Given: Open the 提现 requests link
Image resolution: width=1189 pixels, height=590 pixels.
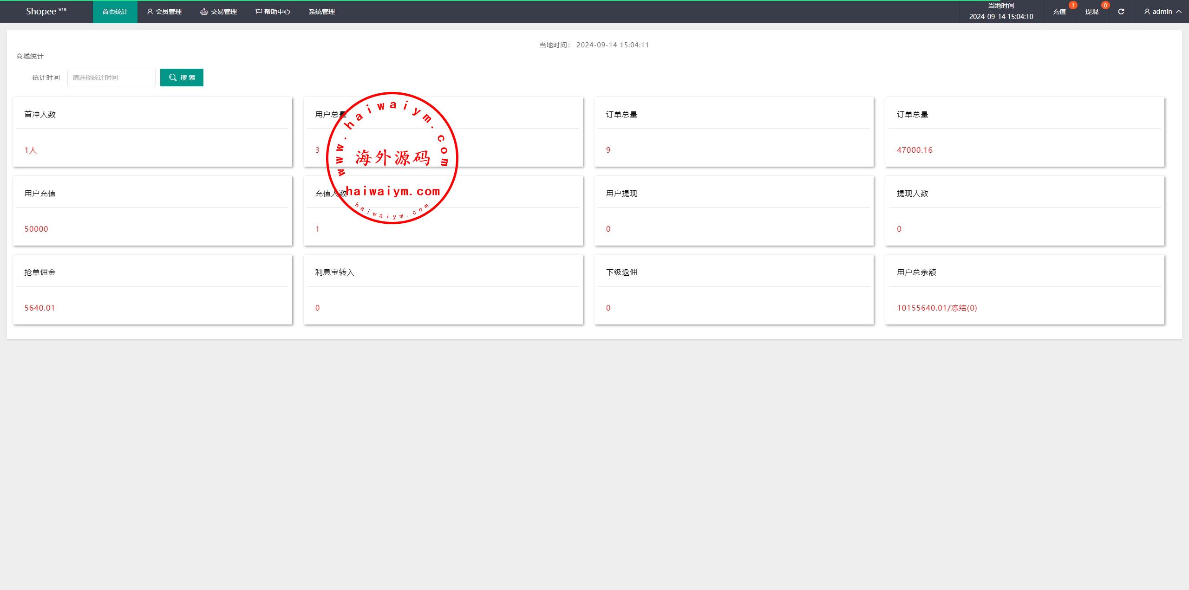Looking at the screenshot, I should 1091,12.
